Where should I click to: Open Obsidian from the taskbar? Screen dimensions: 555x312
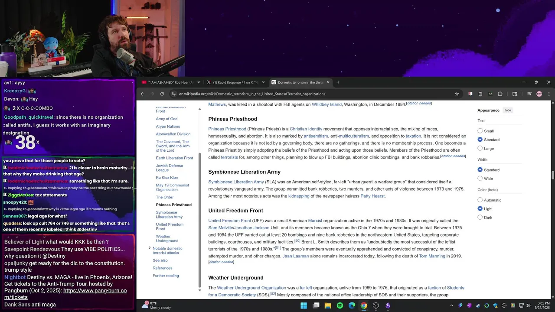[388, 305]
